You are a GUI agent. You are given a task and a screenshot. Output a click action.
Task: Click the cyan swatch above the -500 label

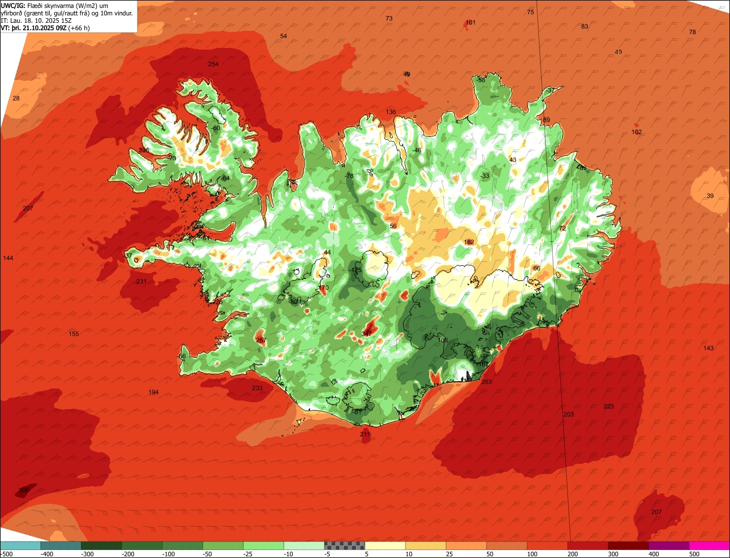(20, 545)
